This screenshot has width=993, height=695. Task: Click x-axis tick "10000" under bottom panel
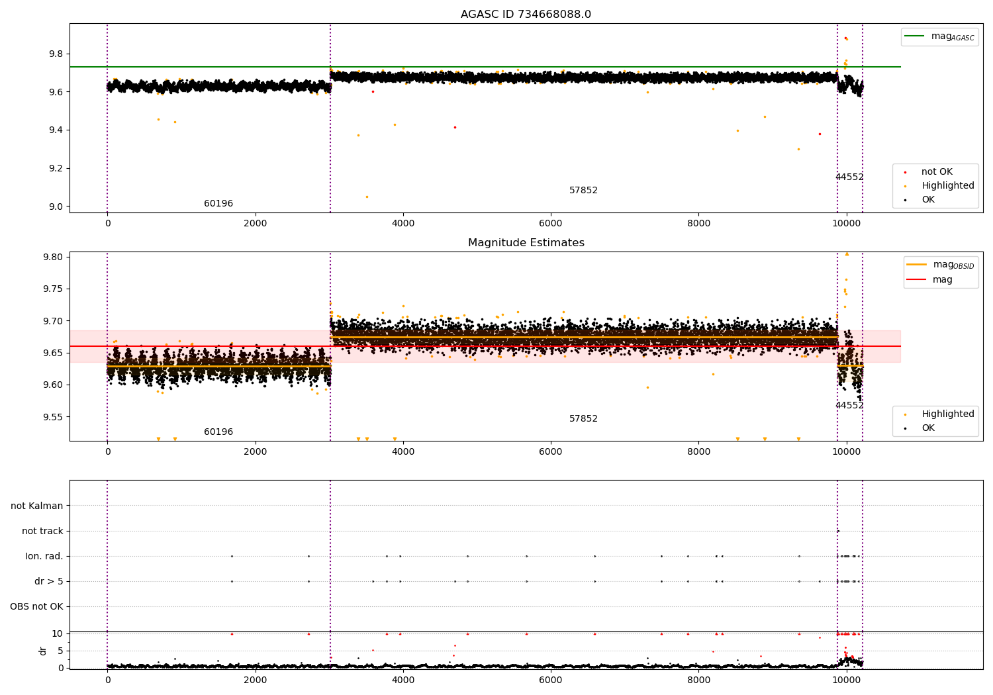(x=846, y=680)
